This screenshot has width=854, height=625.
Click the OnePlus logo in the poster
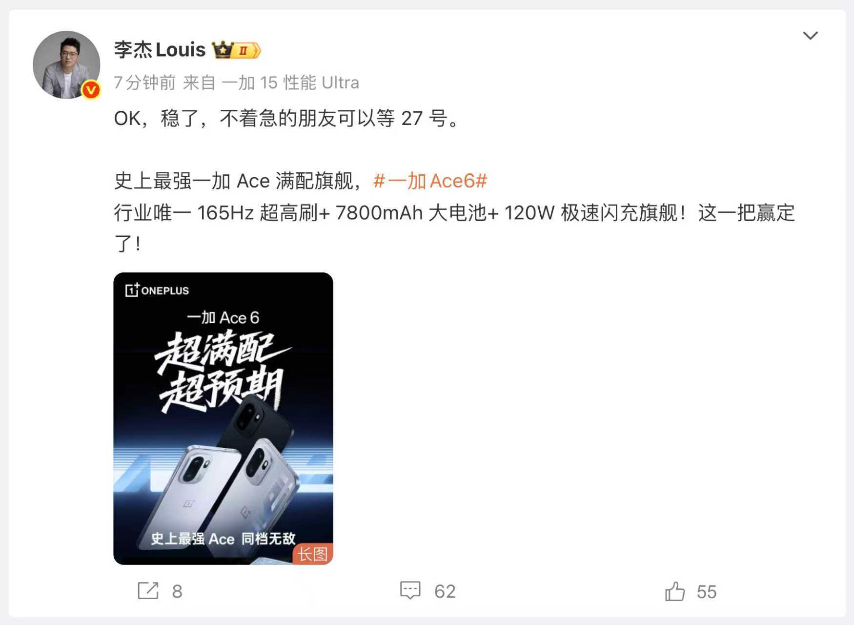157,290
